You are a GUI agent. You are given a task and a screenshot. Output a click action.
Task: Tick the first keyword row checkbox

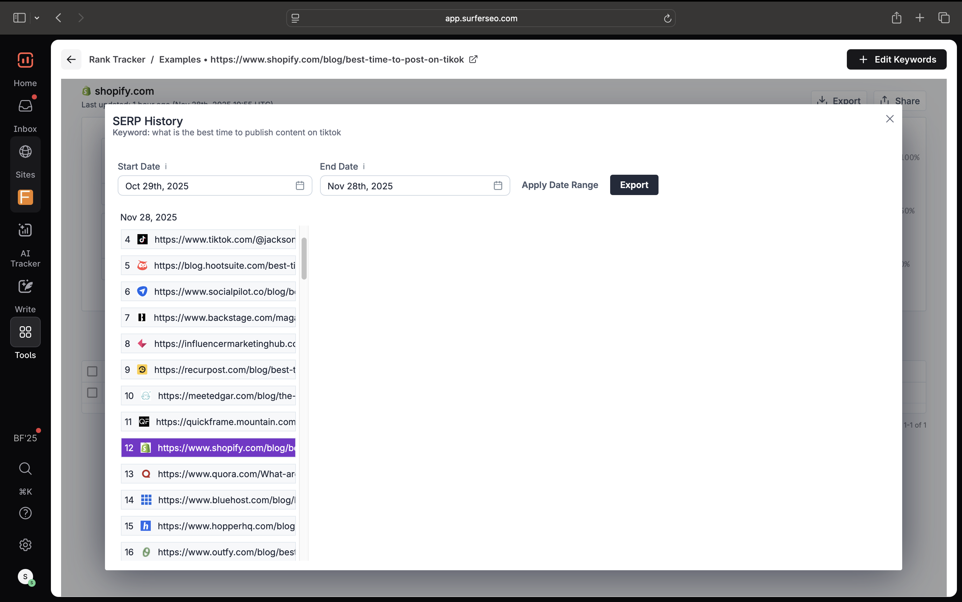point(92,371)
